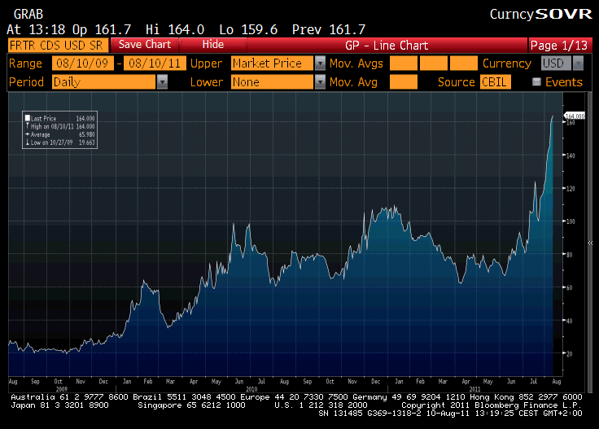Select the FRTR CDS USD SR security tab
The image size is (599, 429).
coord(56,44)
